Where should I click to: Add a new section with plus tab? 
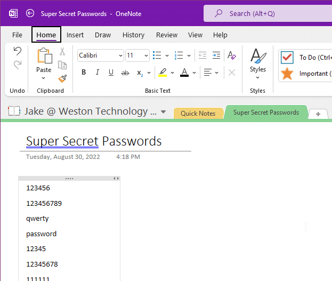pos(318,114)
